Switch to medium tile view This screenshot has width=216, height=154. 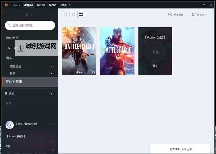pos(73,14)
